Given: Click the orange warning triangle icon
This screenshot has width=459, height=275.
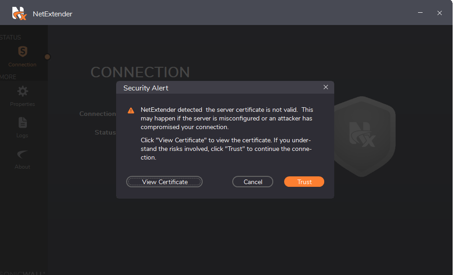Looking at the screenshot, I should coord(131,110).
